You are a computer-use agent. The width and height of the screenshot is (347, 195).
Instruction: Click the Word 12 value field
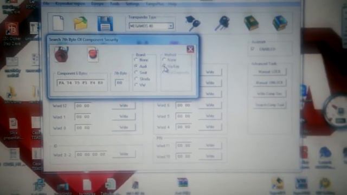(x=83, y=106)
